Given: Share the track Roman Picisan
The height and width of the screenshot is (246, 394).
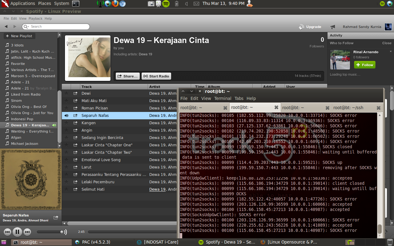Looking at the screenshot, I should tap(75, 108).
